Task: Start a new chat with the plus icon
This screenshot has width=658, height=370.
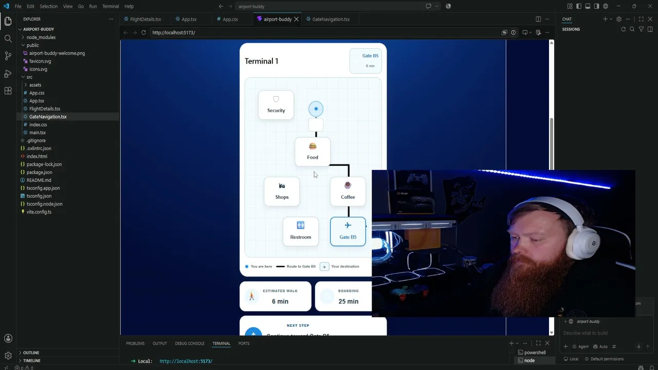Action: click(x=605, y=19)
